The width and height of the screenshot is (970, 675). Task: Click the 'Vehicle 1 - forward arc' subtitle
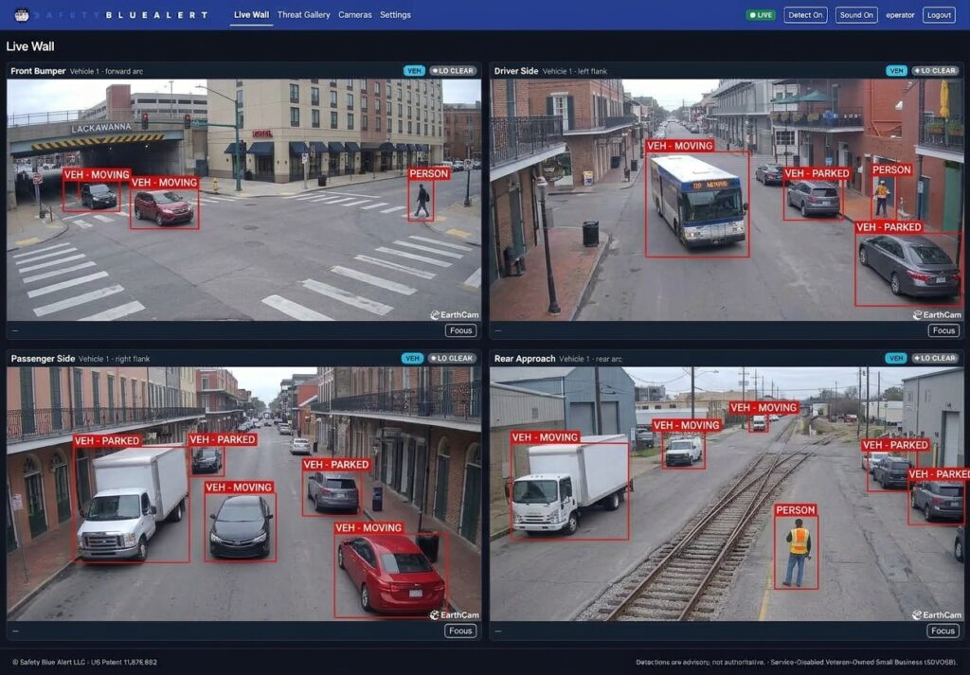tap(106, 72)
